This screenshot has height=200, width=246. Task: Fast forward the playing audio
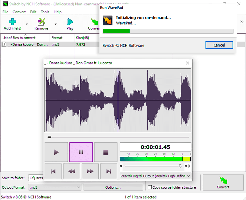pos(90,171)
